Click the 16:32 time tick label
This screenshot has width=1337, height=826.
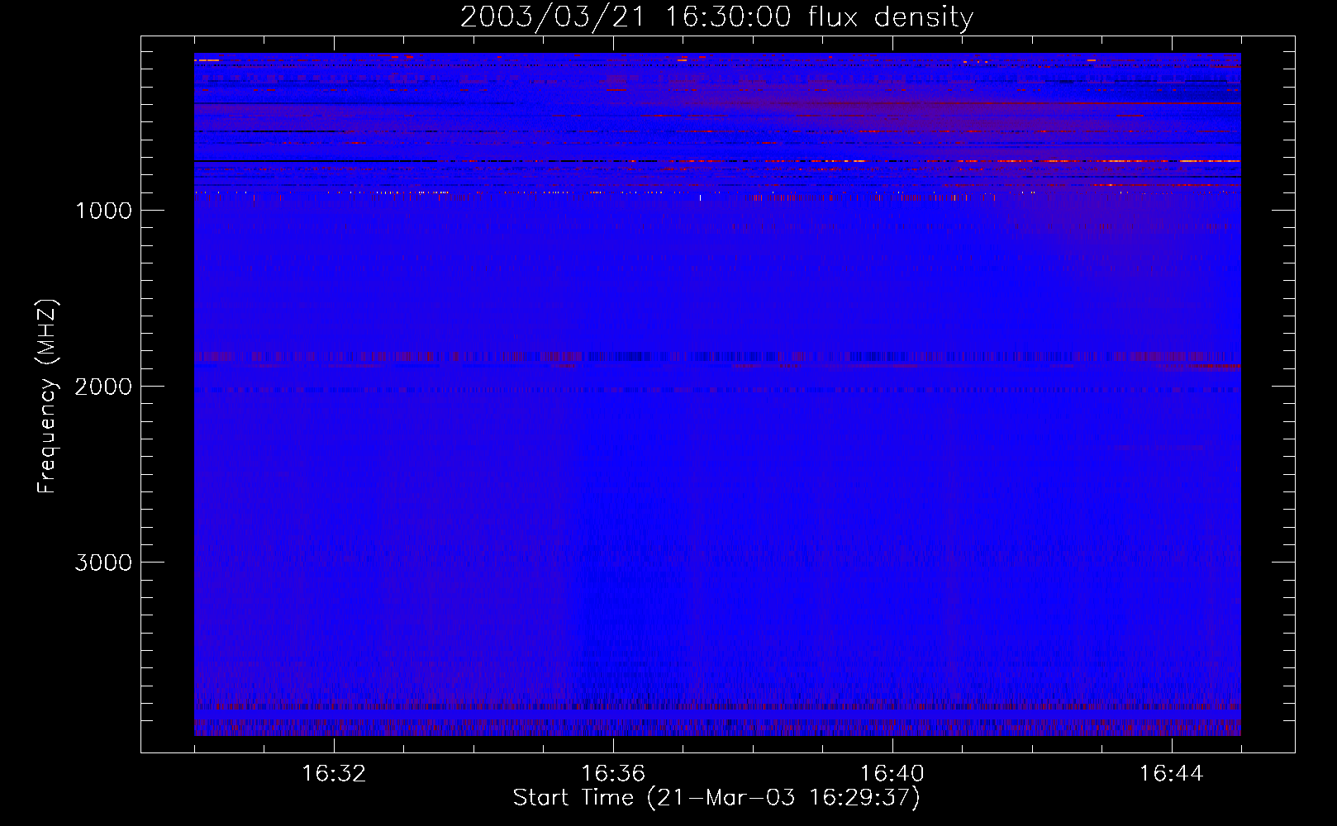click(334, 774)
